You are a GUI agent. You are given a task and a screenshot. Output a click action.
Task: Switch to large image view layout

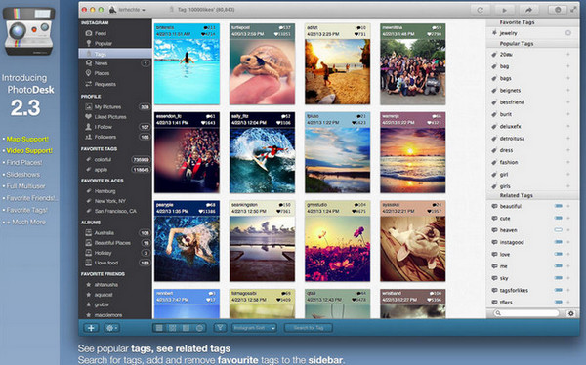coord(187,328)
